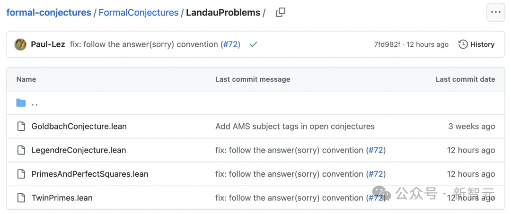The height and width of the screenshot is (214, 511).
Task: Click the green commit status checkmark
Action: coord(253,44)
